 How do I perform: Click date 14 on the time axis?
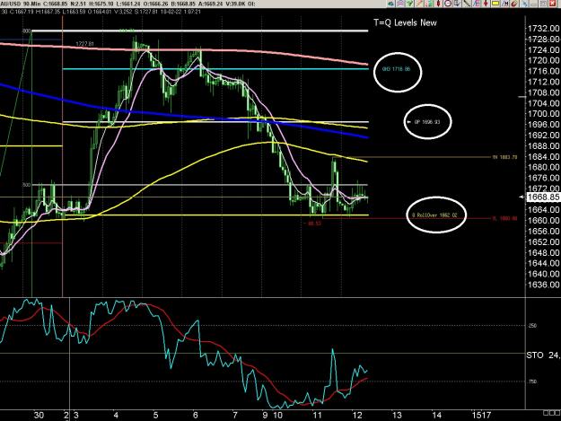436,416
